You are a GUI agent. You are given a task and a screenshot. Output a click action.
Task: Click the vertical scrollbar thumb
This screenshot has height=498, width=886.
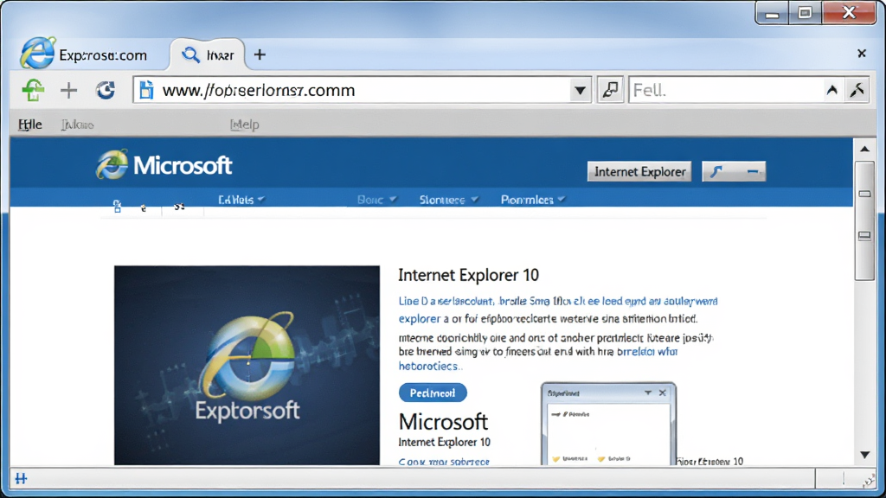(x=864, y=220)
